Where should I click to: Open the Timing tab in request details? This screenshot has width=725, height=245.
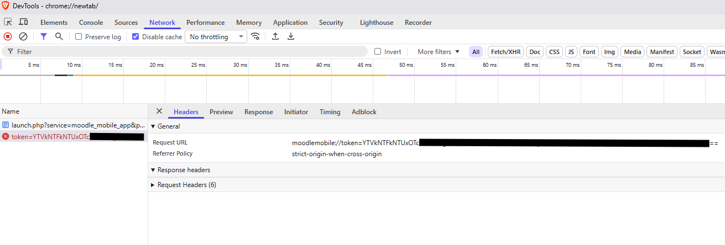click(x=330, y=111)
